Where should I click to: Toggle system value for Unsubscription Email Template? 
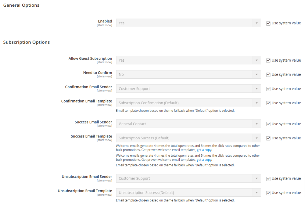[x=268, y=193]
